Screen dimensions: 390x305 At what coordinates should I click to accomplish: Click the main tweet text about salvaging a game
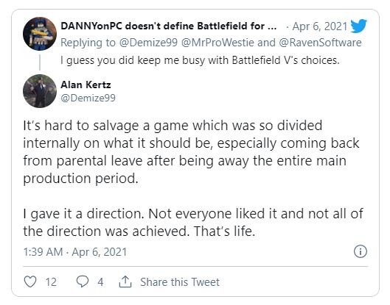pos(193,178)
